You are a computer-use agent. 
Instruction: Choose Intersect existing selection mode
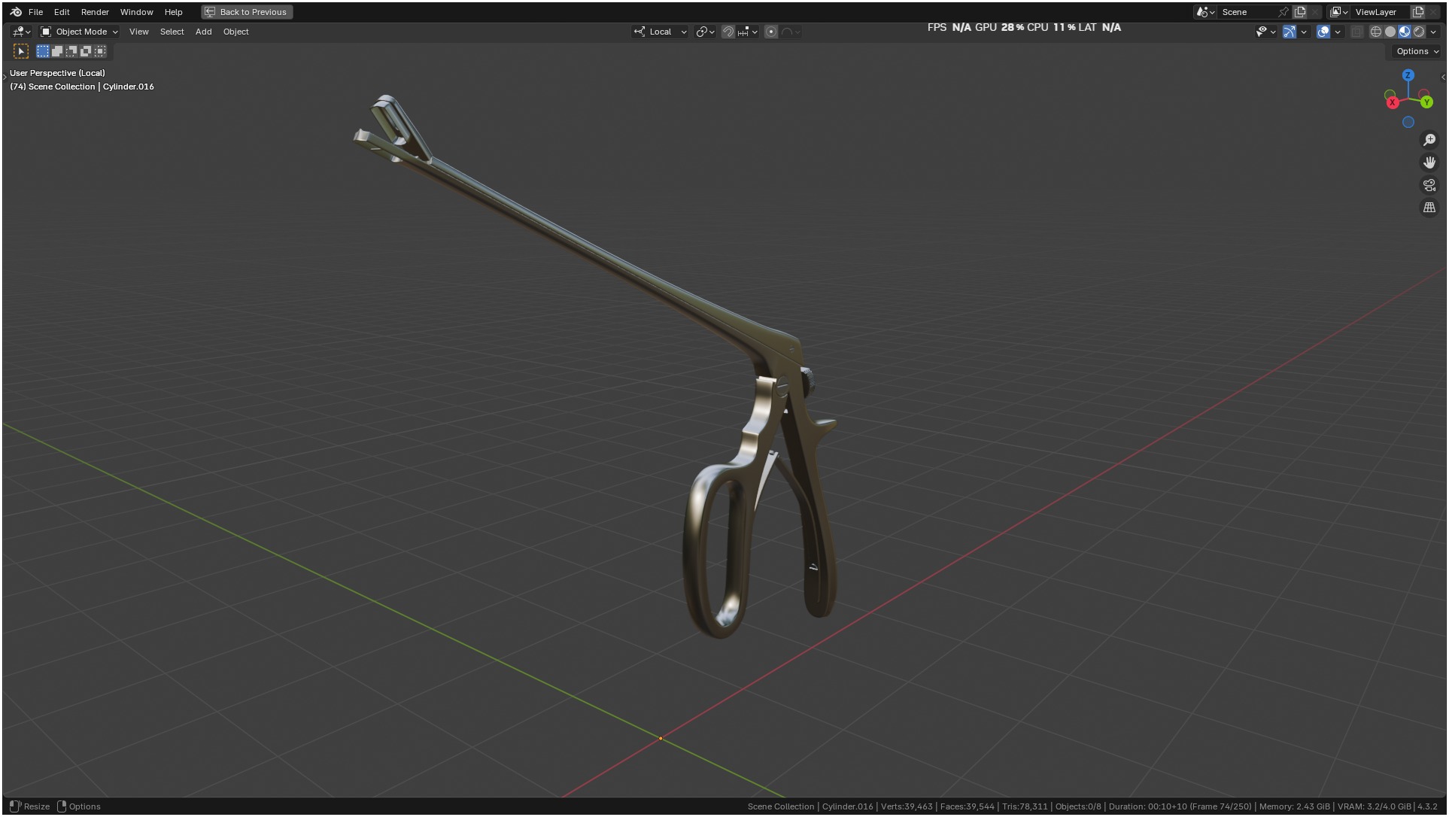click(x=100, y=51)
